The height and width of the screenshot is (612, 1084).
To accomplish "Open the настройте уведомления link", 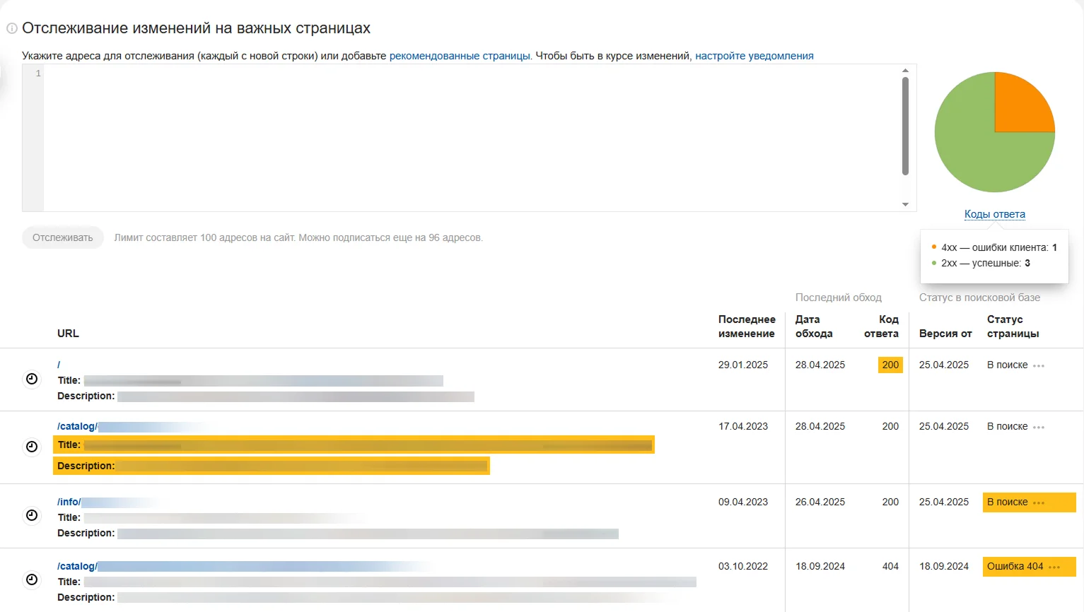I will tap(754, 56).
